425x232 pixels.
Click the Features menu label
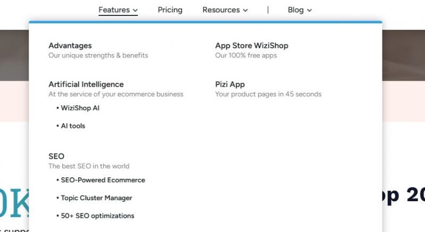point(114,10)
